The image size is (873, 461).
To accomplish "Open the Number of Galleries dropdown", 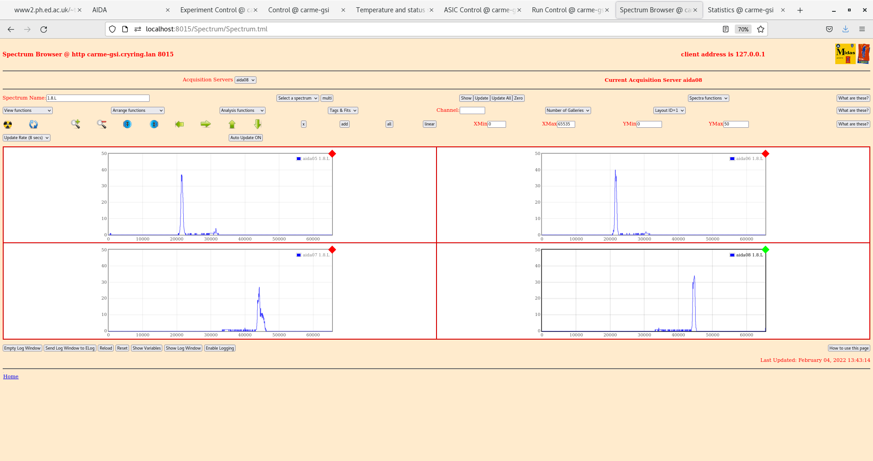I will click(x=568, y=110).
